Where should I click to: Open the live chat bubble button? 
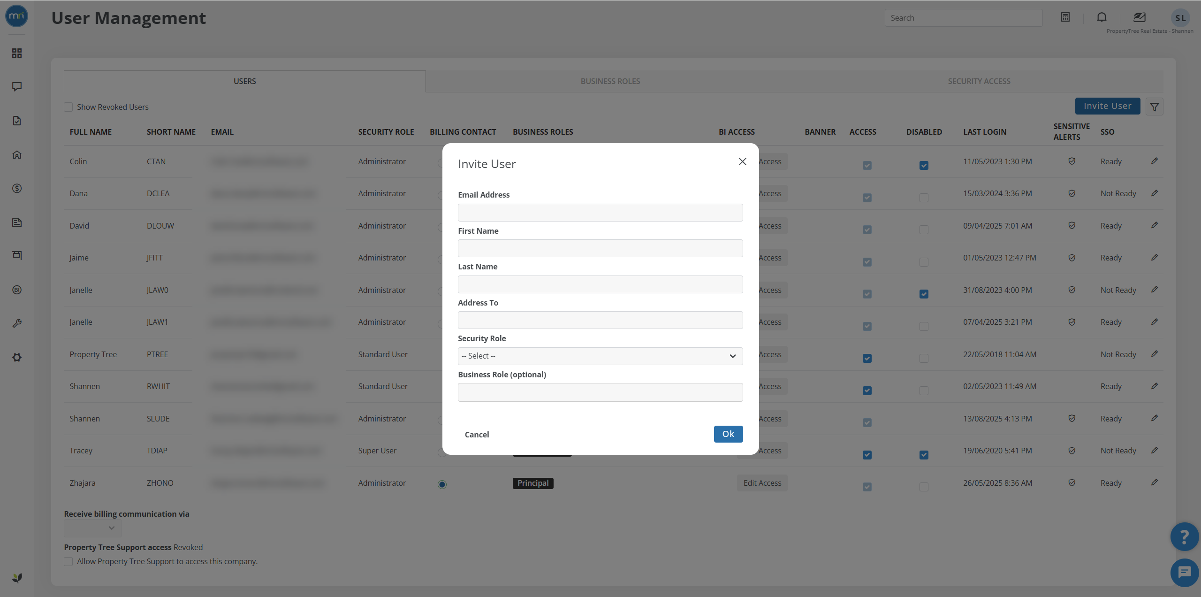[x=1185, y=573]
